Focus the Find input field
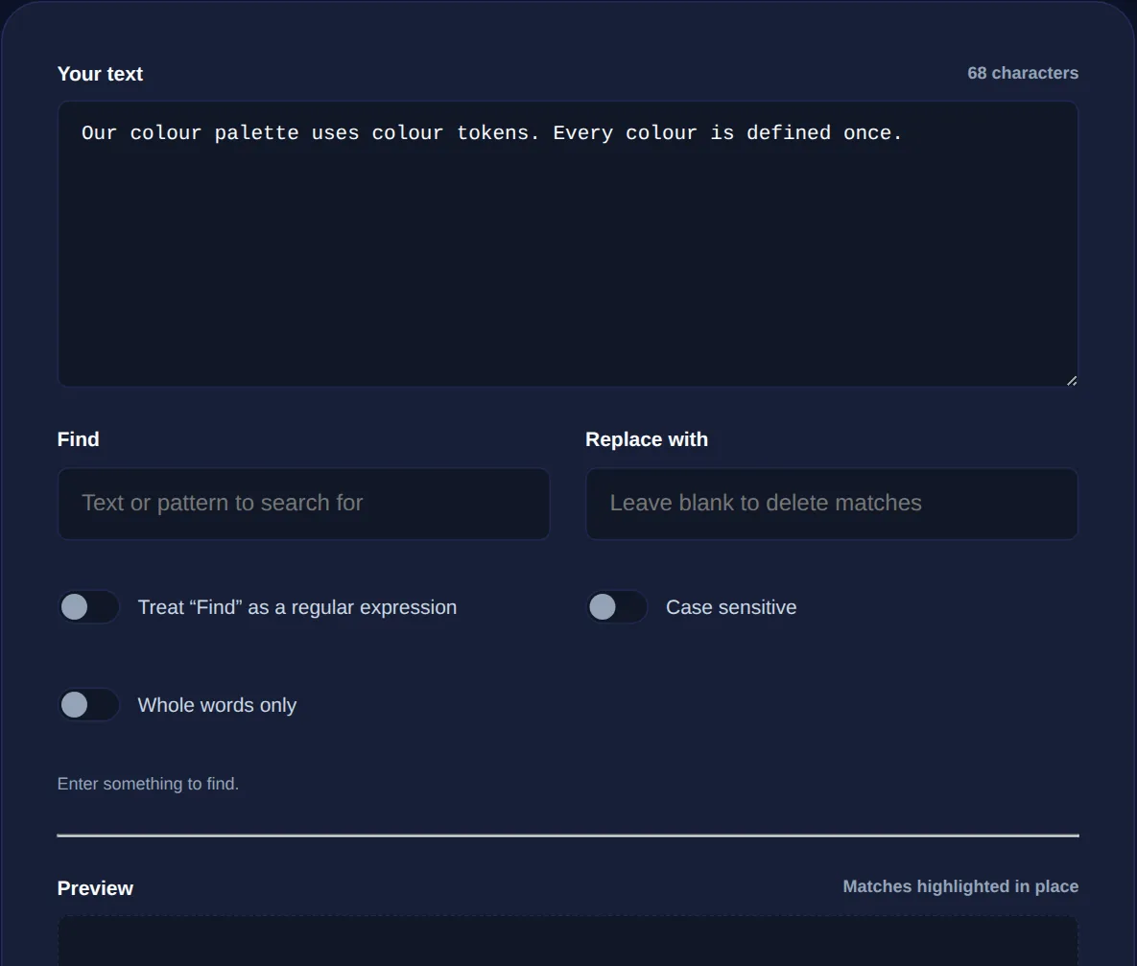Image resolution: width=1137 pixels, height=966 pixels. (x=303, y=504)
